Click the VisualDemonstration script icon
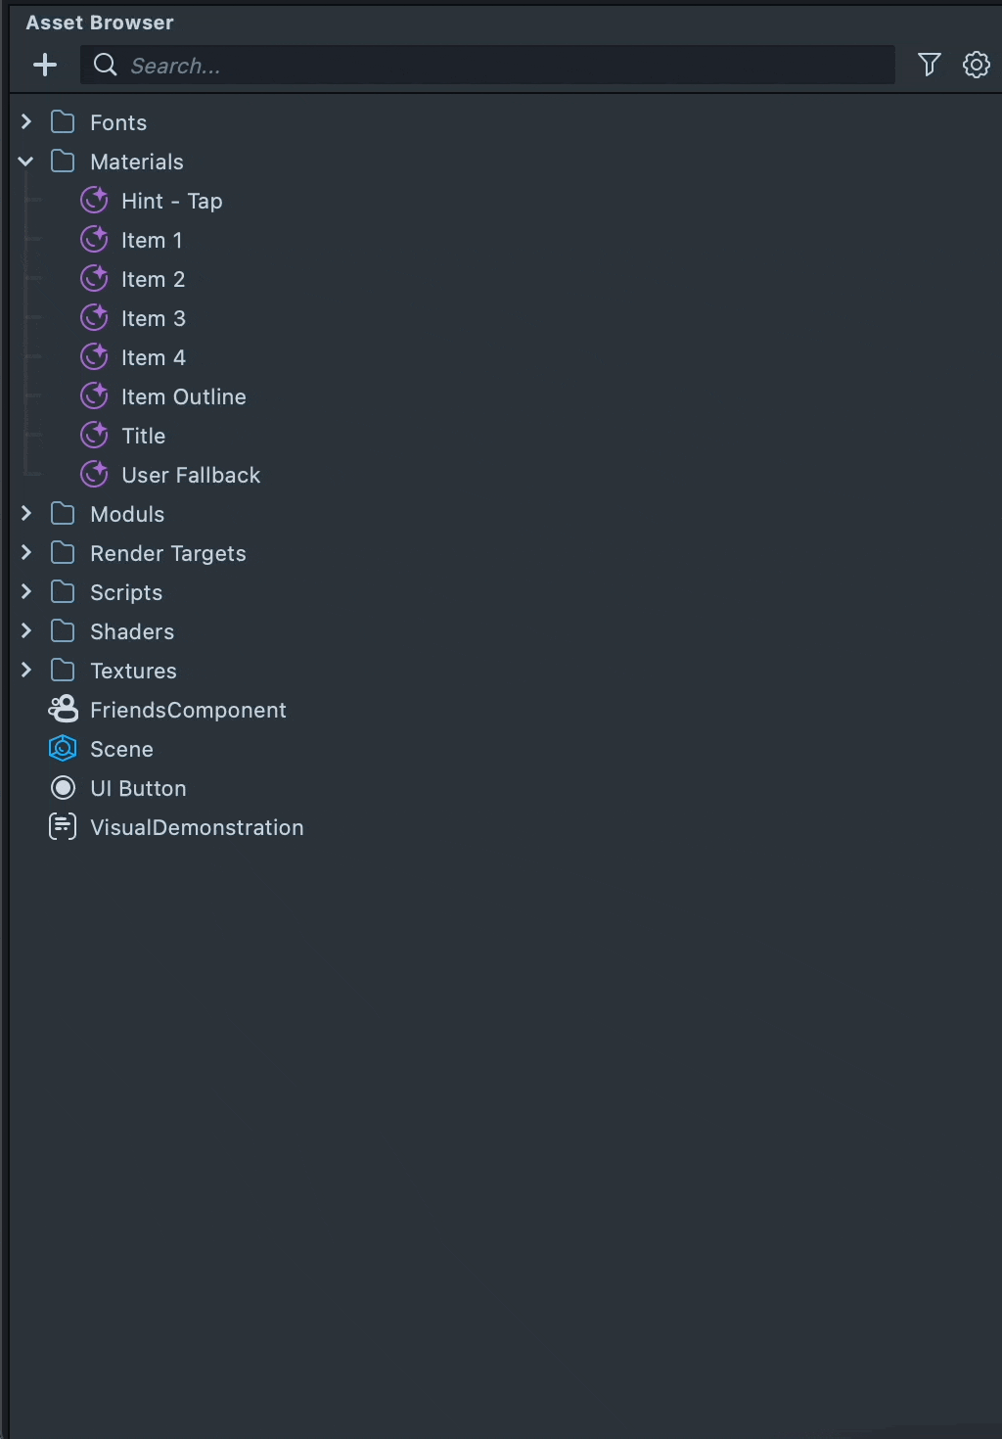Screen dimensions: 1002x1439 coord(63,827)
